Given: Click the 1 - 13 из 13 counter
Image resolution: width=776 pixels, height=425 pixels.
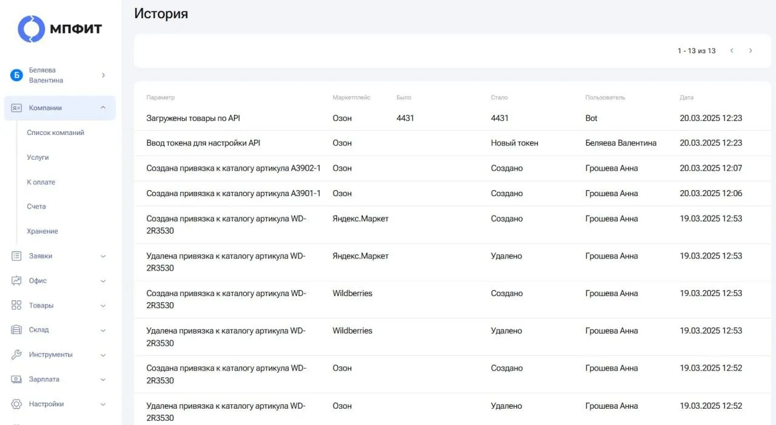Looking at the screenshot, I should click(697, 51).
